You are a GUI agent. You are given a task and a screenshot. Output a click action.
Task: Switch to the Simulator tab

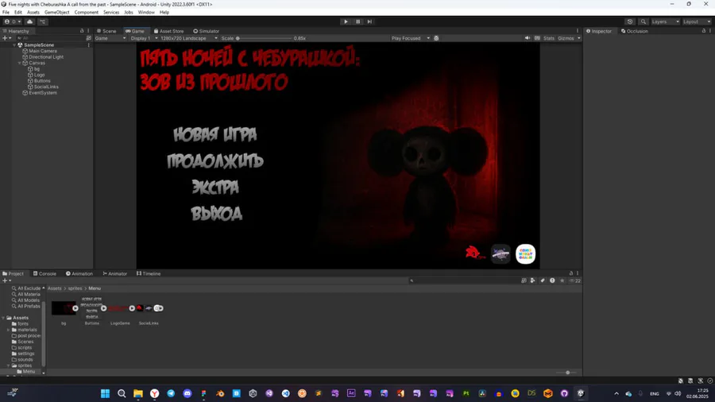coord(206,31)
